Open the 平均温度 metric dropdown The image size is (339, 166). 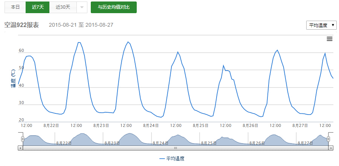pos(321,25)
